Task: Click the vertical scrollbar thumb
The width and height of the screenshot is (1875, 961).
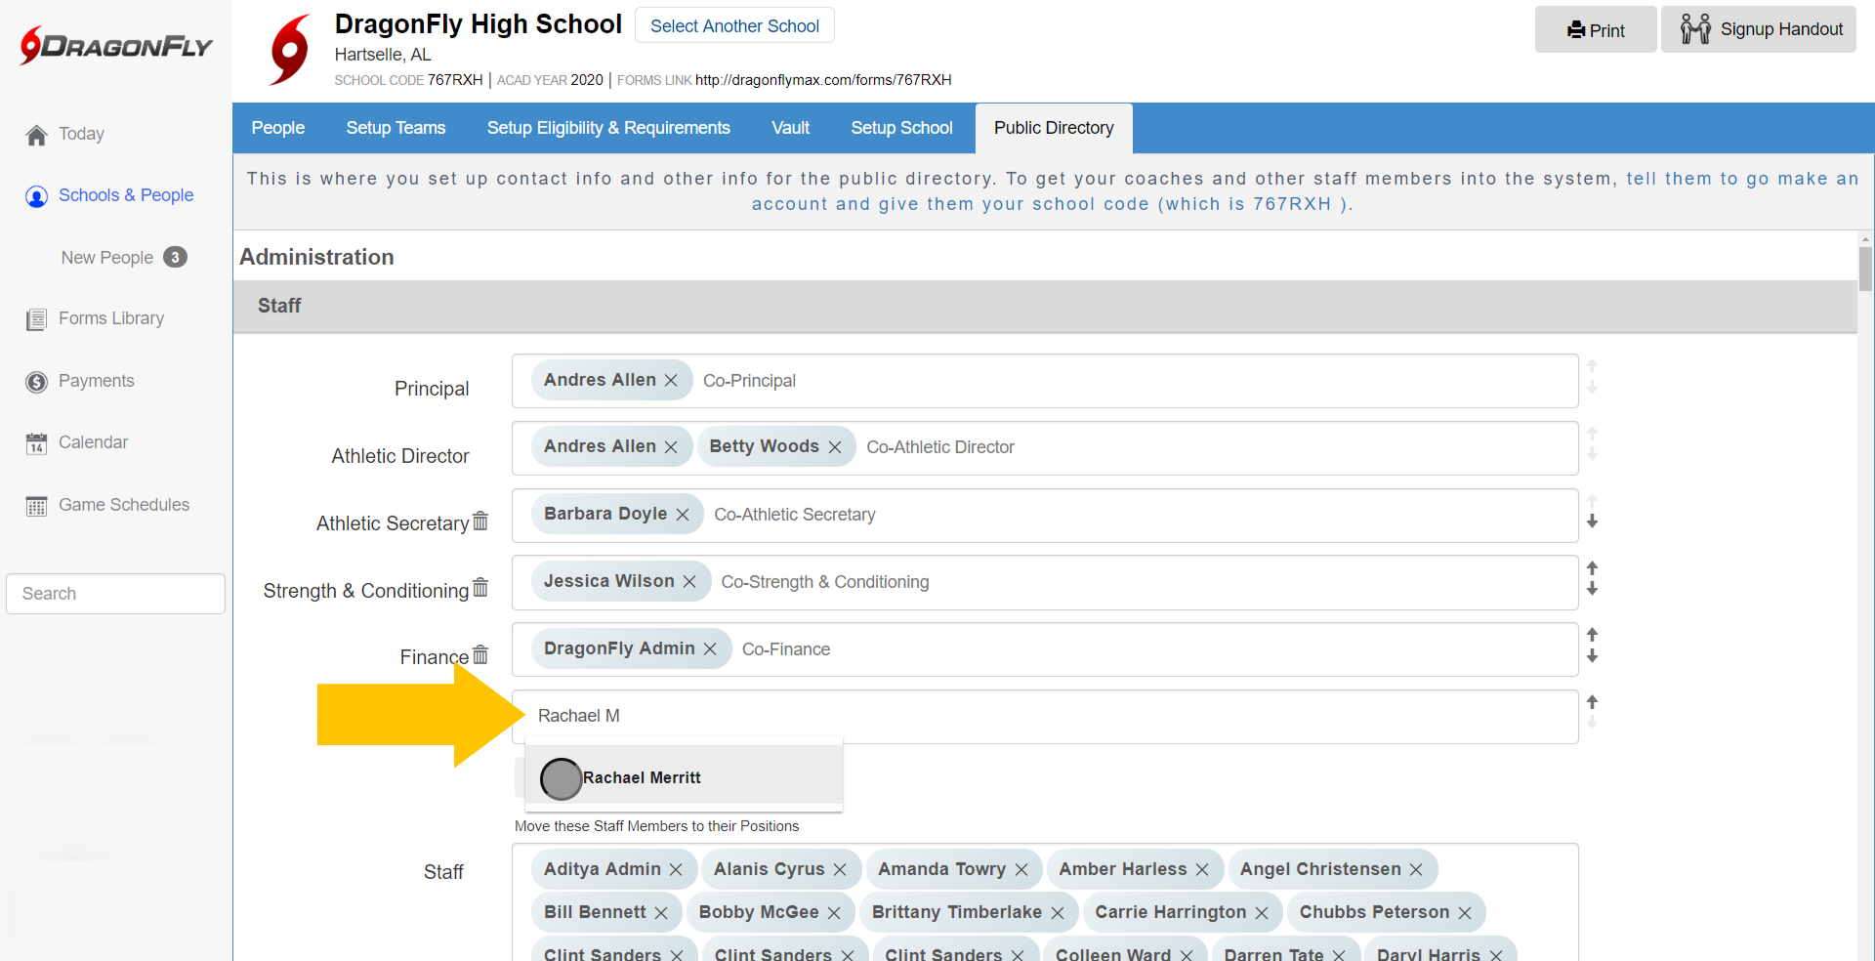Action: click(x=1865, y=269)
